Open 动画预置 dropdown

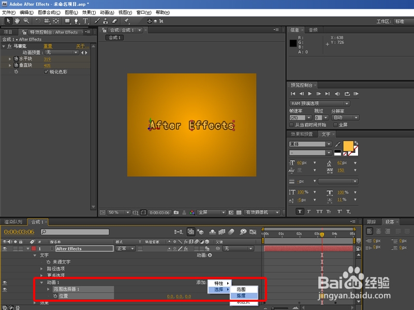point(61,53)
